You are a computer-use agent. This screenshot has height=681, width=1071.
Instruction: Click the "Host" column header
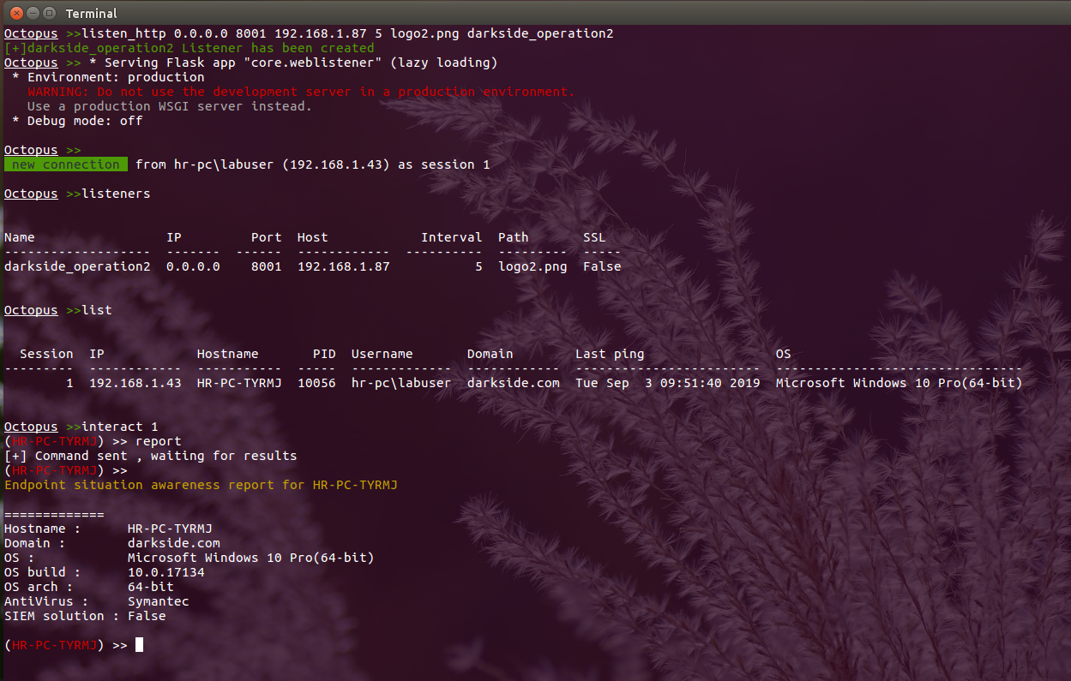click(x=313, y=237)
